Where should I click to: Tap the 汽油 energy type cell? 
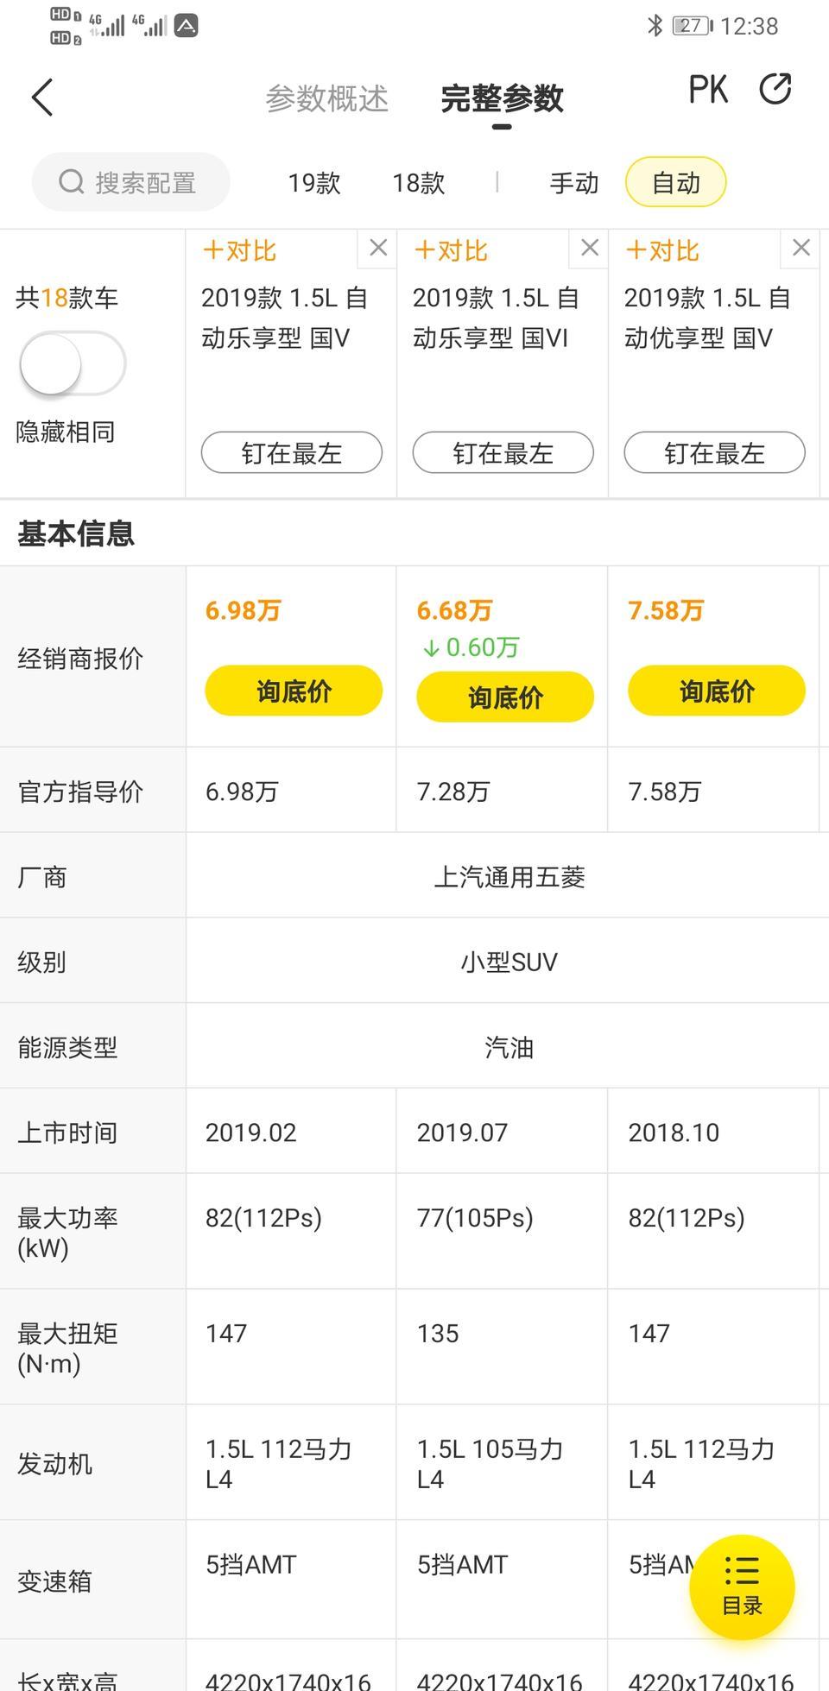point(509,1047)
